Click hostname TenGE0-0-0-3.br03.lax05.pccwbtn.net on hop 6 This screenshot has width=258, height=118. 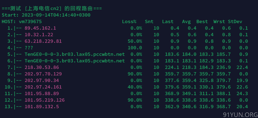(75, 61)
